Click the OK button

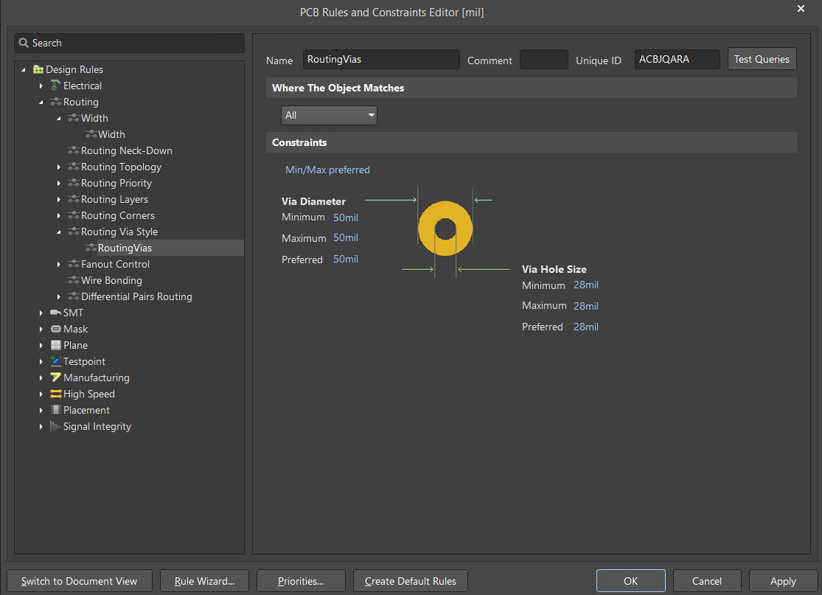(630, 581)
